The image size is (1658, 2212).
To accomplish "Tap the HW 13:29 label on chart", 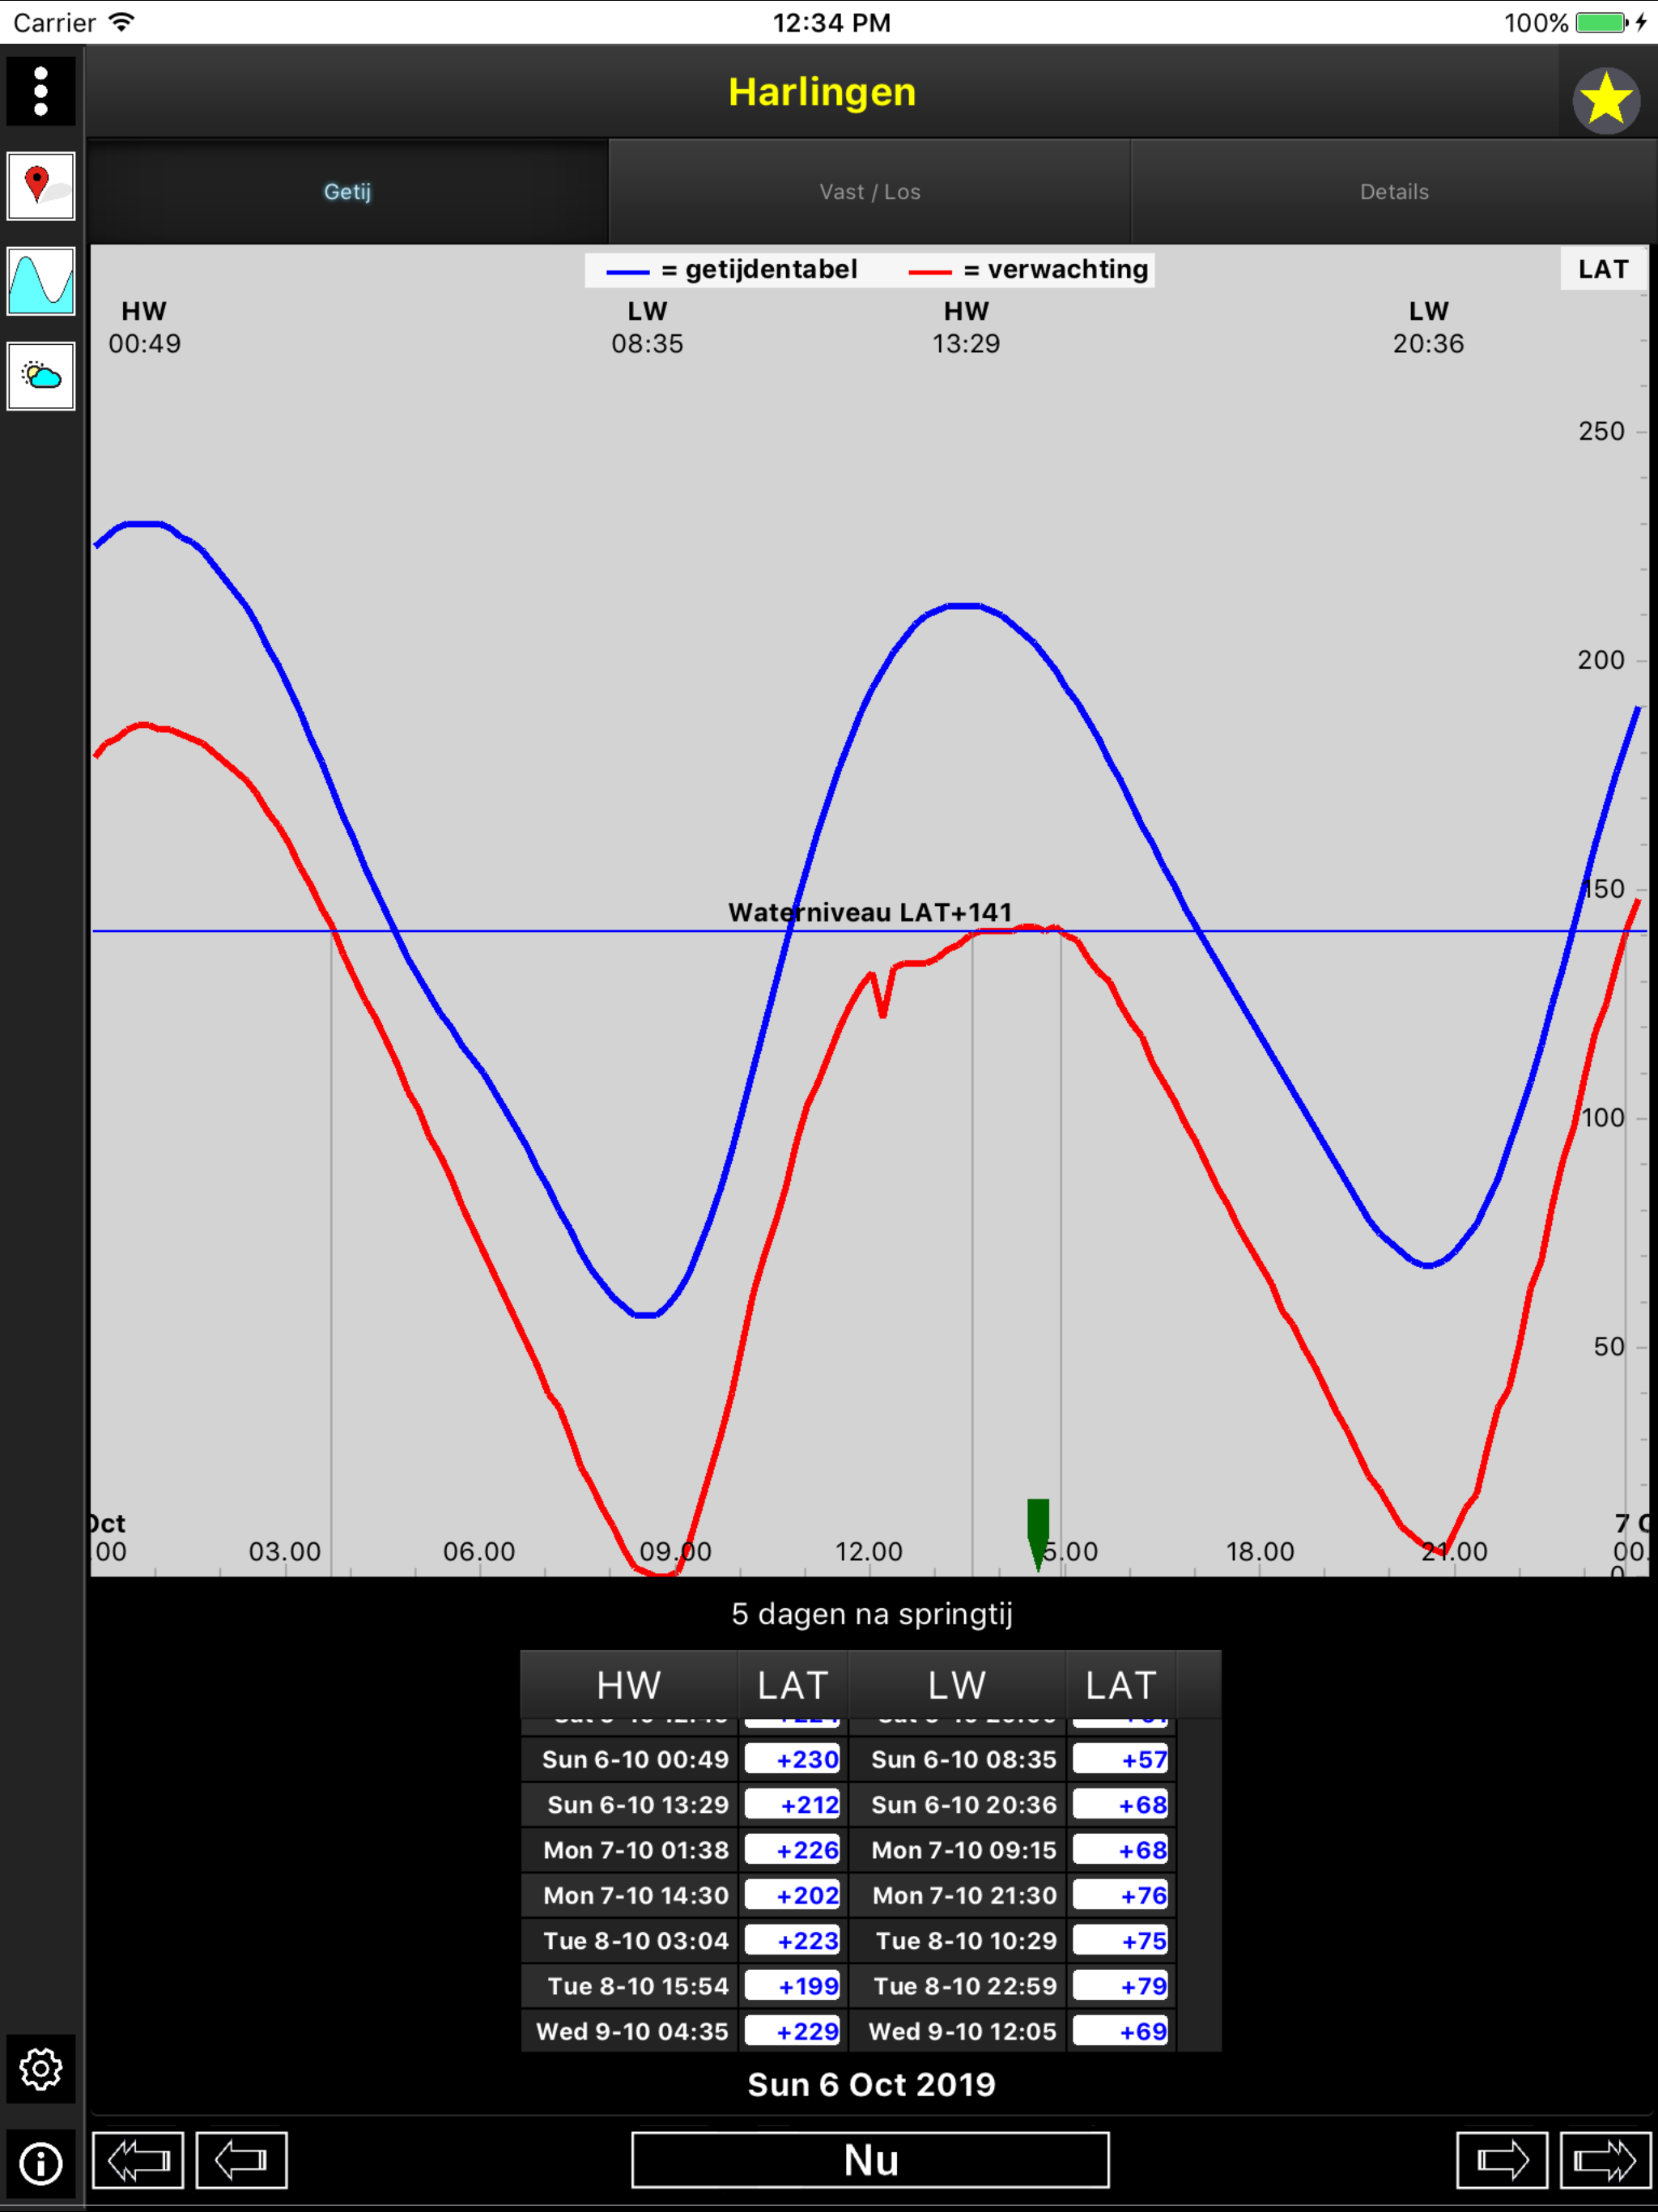I will (966, 327).
